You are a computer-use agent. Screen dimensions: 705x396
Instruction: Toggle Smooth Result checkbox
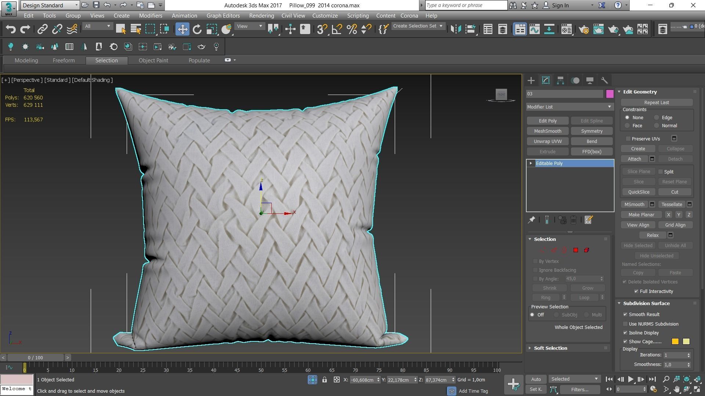[x=625, y=315]
